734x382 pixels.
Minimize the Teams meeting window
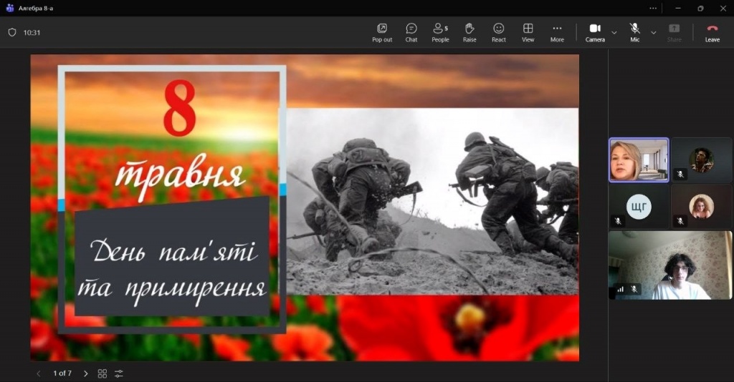678,8
